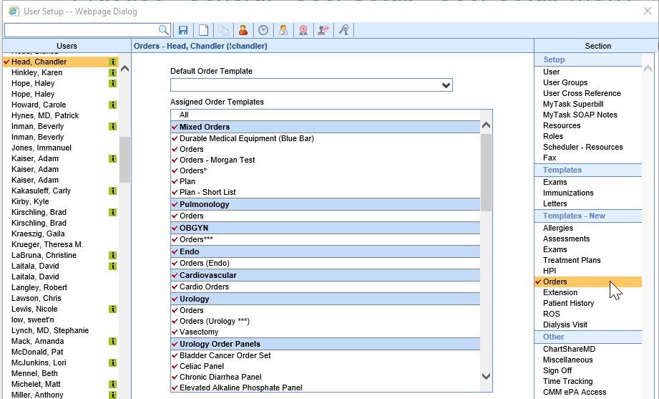This screenshot has width=659, height=399.
Task: Uncheck the Celiac Panel template
Action: pos(175,366)
